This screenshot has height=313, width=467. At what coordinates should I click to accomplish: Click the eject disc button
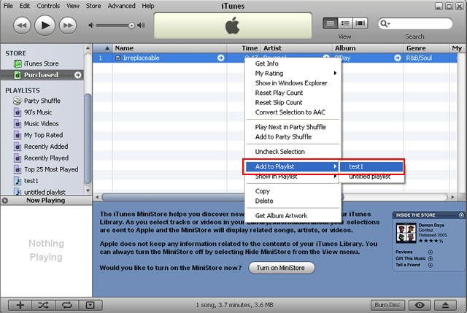(x=445, y=305)
